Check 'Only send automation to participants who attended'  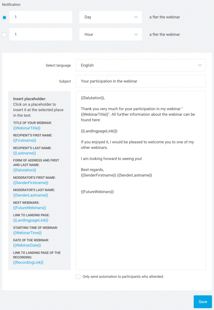(x=78, y=277)
